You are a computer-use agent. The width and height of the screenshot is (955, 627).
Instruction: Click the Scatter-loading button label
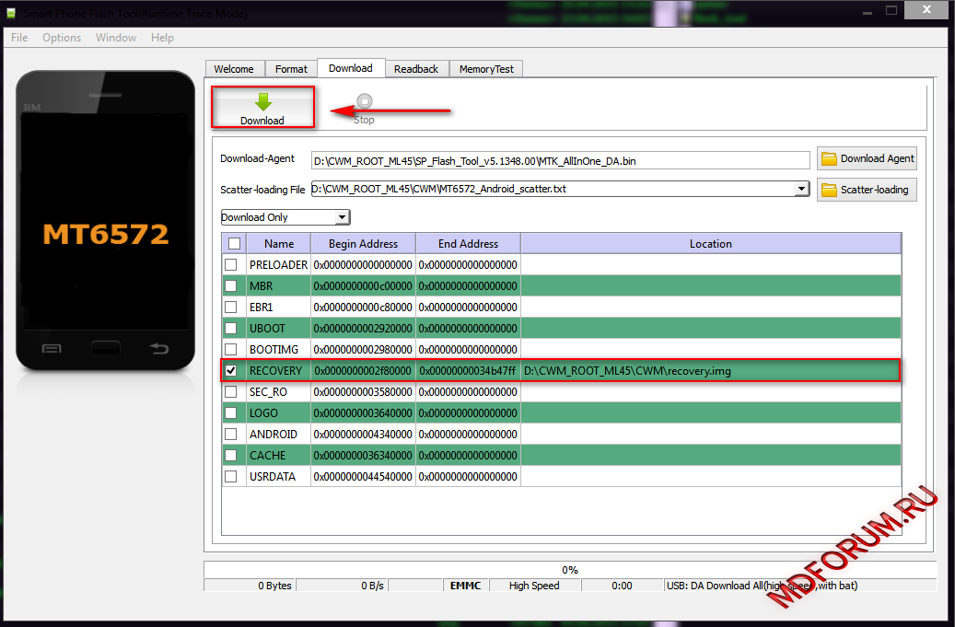click(875, 190)
